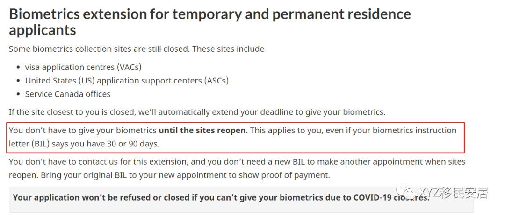505x215 pixels.
Task: Click the 'biometrics instruction letter (BIL)' phrase
Action: coord(232,137)
